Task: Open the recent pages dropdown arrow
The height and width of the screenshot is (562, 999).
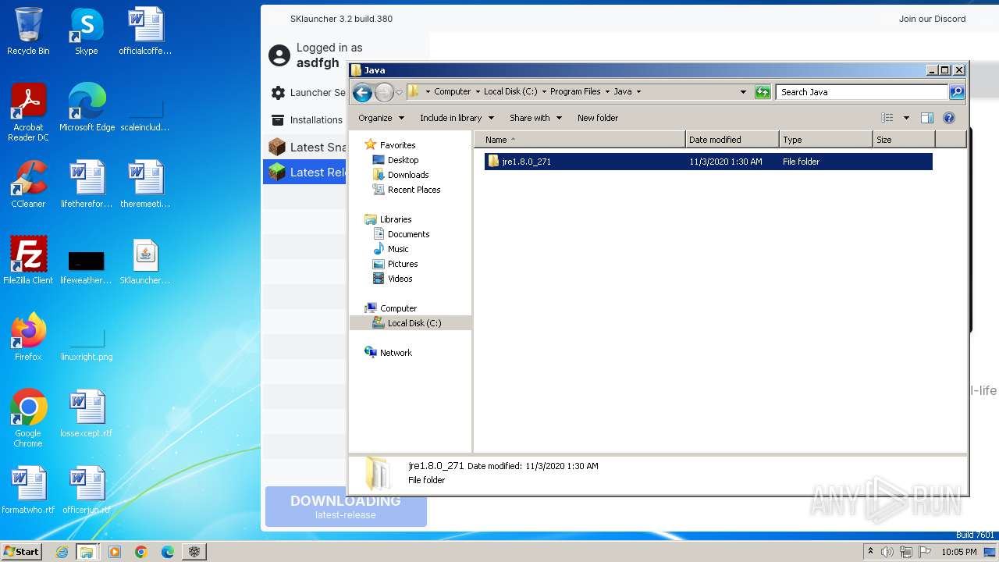Action: (399, 92)
